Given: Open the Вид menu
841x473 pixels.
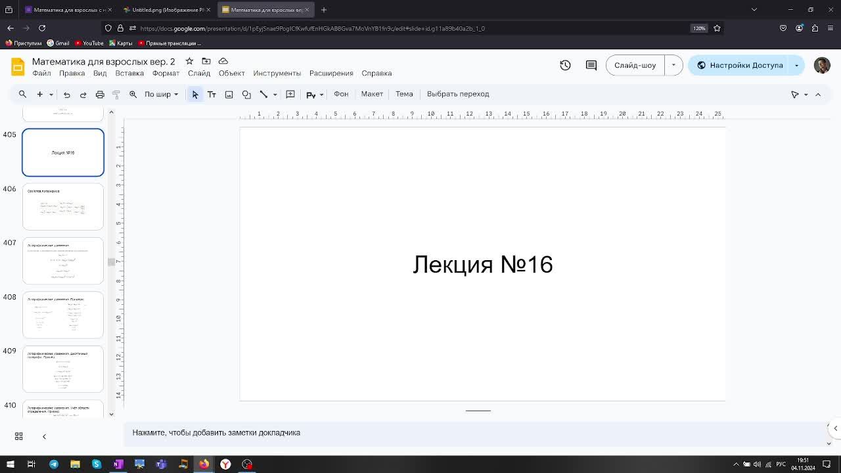Looking at the screenshot, I should pos(100,73).
